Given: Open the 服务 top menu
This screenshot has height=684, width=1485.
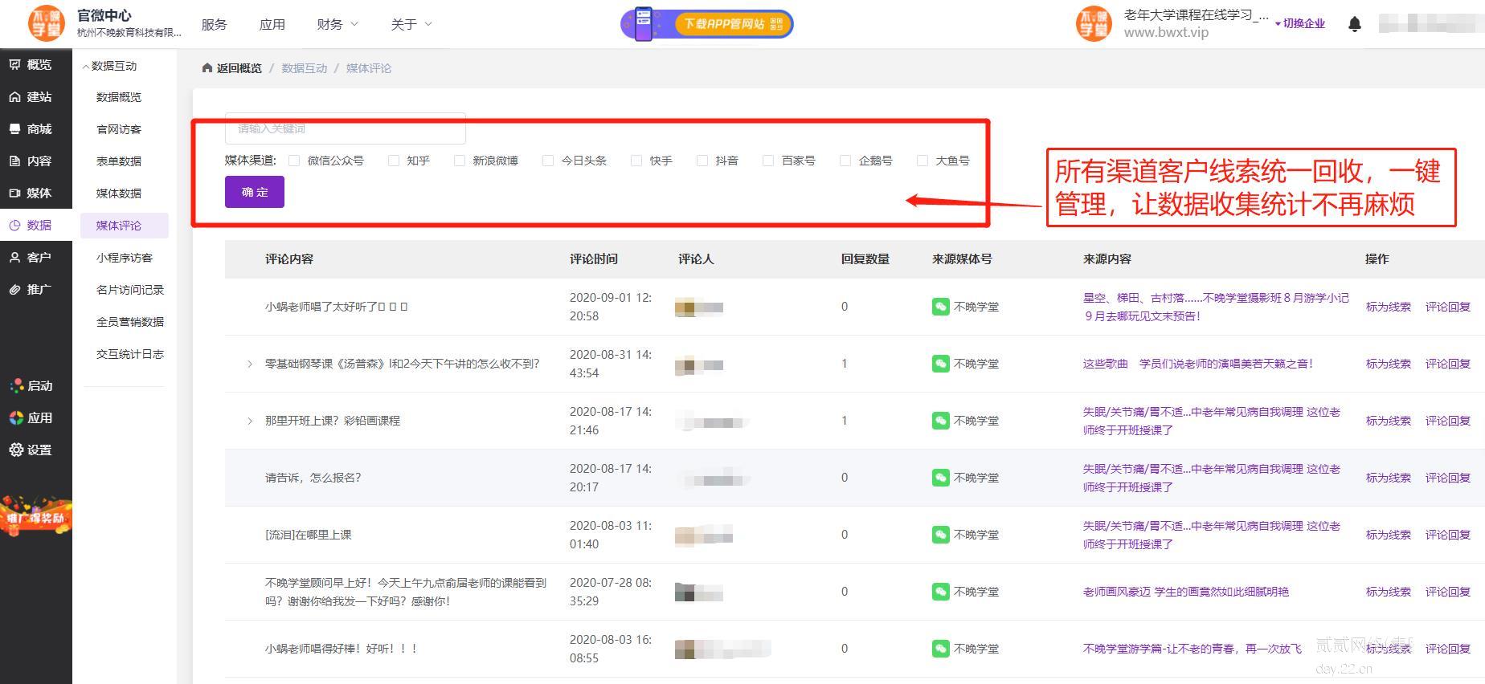Looking at the screenshot, I should [x=214, y=24].
